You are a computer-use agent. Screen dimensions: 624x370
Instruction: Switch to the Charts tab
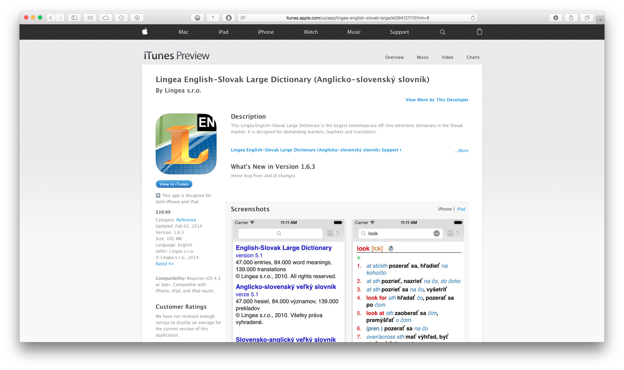pyautogui.click(x=473, y=57)
